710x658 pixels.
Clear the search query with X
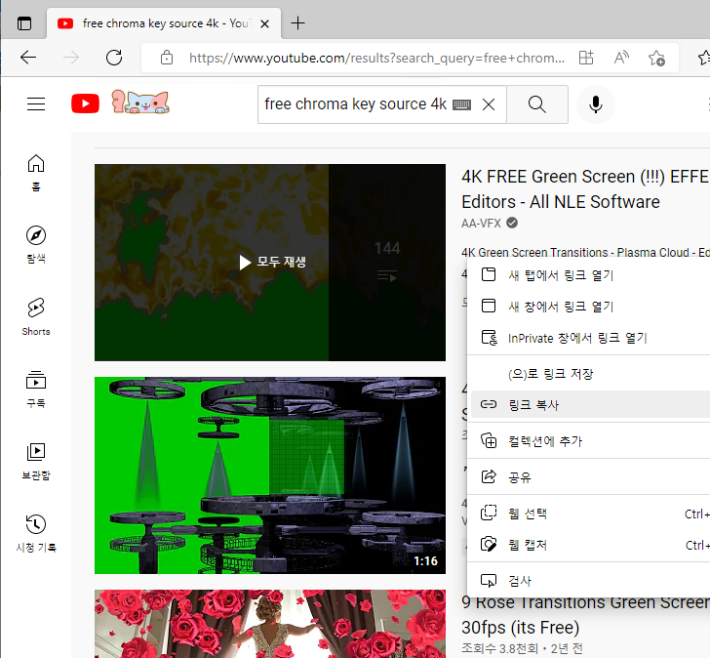point(489,104)
